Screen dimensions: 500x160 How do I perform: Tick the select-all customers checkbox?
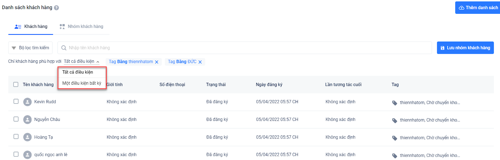pyautogui.click(x=16, y=84)
